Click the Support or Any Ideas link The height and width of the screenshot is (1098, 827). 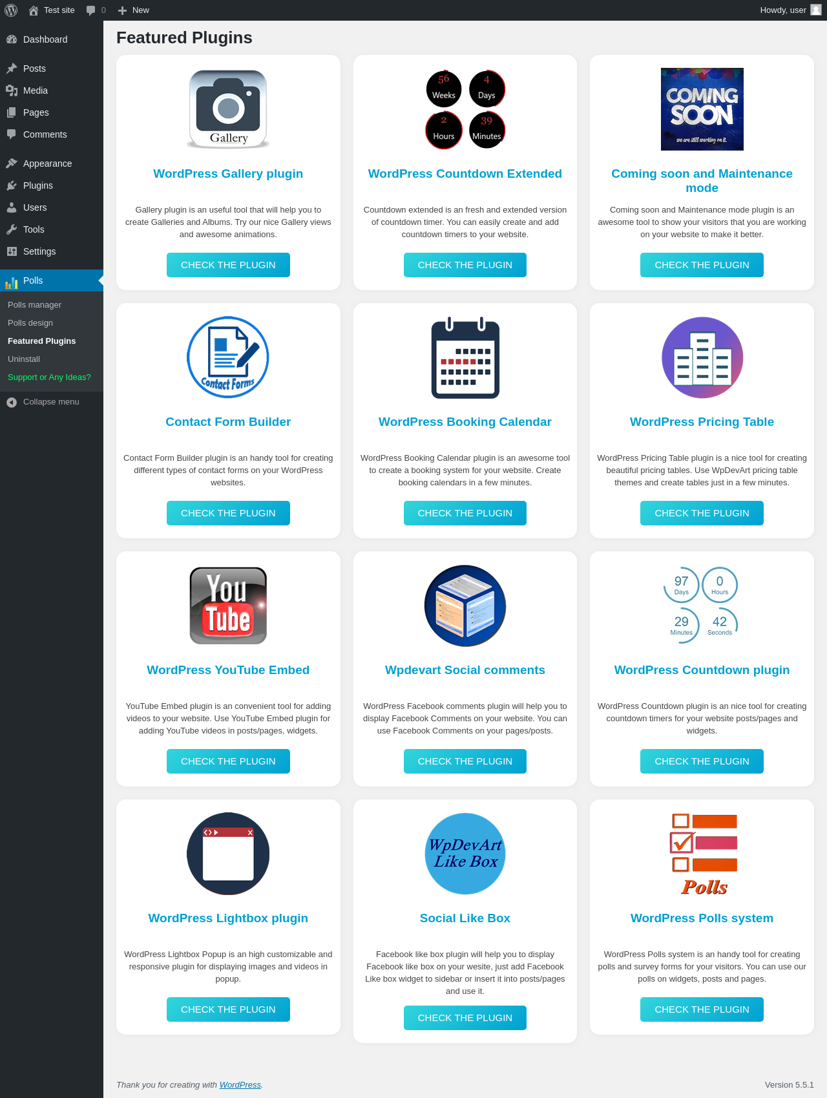point(49,377)
